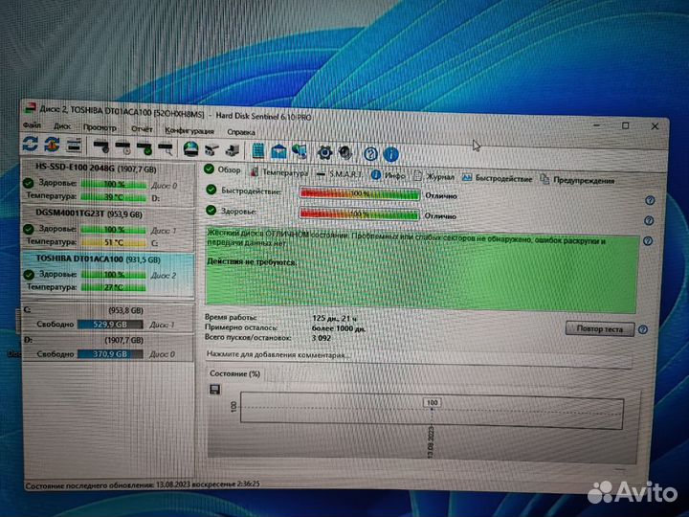
Task: Open the Справка menu
Action: pos(241,132)
